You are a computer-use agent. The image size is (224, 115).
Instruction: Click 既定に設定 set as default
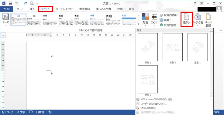[168, 25]
